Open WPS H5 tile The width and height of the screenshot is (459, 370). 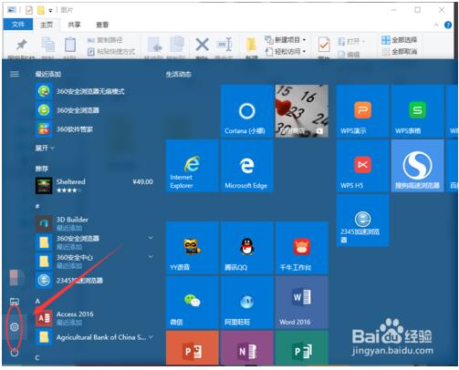tap(362, 166)
